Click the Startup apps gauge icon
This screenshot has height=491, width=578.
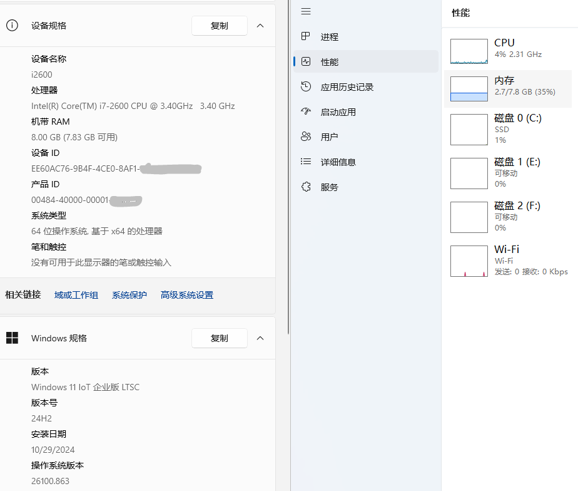306,111
